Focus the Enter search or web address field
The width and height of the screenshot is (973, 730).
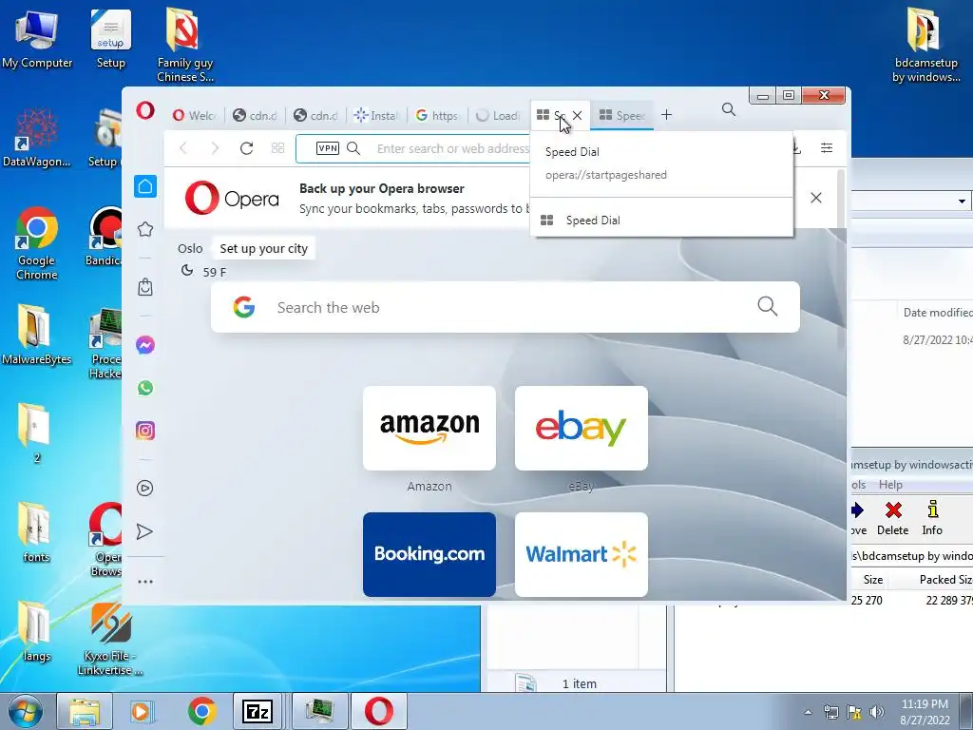(x=452, y=148)
